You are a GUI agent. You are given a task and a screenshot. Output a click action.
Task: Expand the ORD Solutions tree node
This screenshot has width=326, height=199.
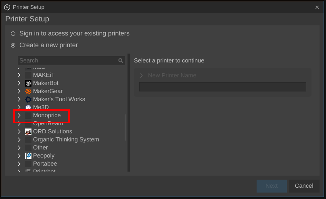tap(19, 132)
